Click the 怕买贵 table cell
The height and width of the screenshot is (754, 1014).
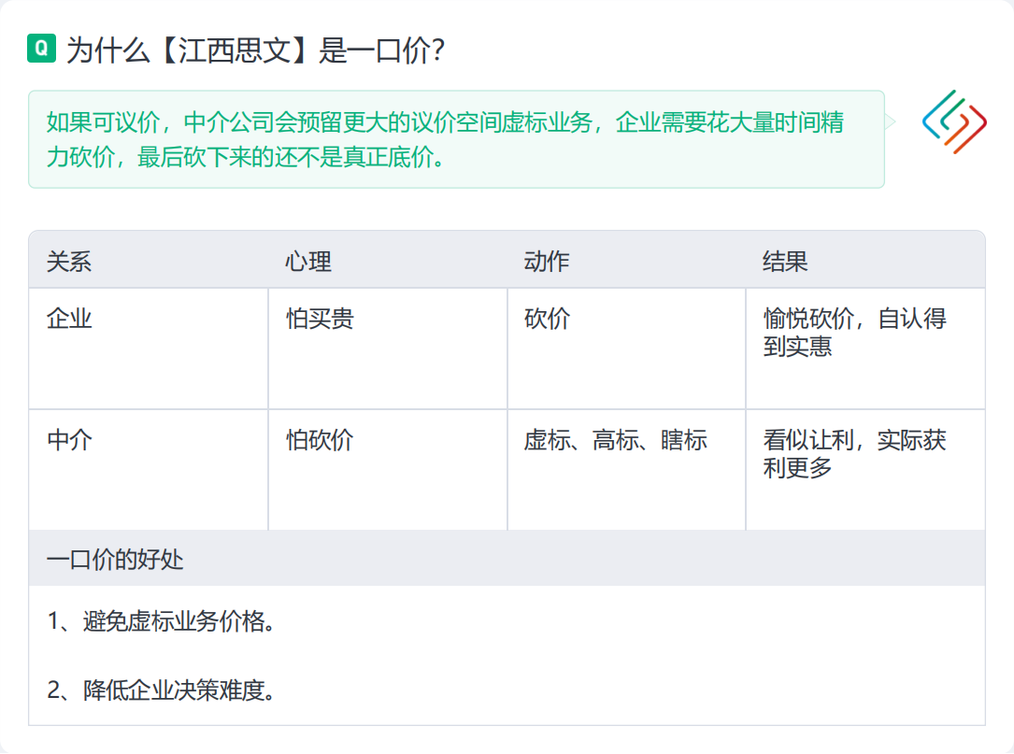click(320, 320)
